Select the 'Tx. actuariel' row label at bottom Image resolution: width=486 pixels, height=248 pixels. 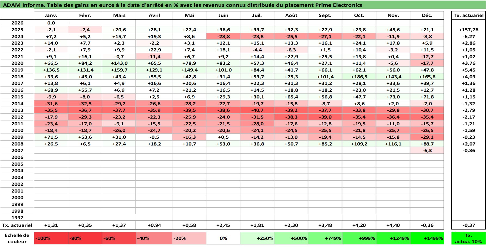tap(17, 225)
